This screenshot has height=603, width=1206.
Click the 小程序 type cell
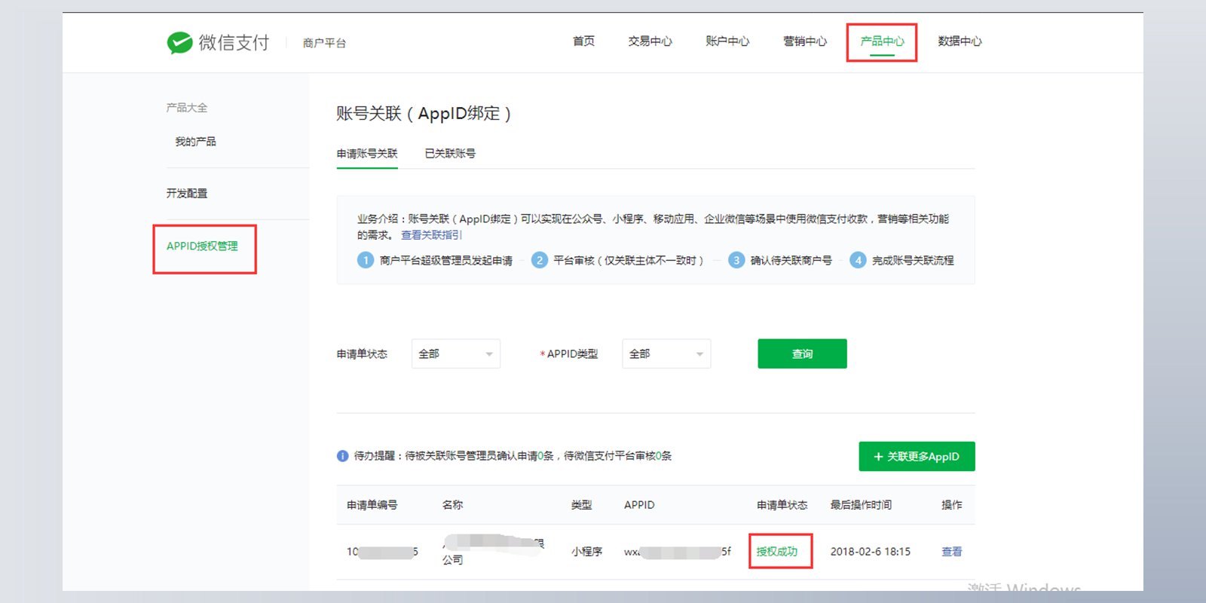pyautogui.click(x=586, y=552)
